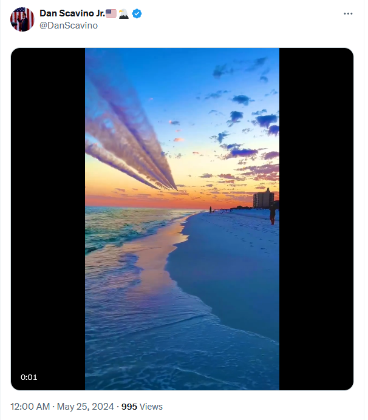The height and width of the screenshot is (420, 368).
Task: Open the 12:00 AM post time link
Action: pos(30,406)
